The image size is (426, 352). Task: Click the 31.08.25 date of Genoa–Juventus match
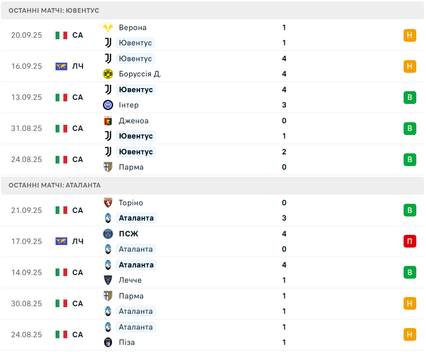pos(26,128)
